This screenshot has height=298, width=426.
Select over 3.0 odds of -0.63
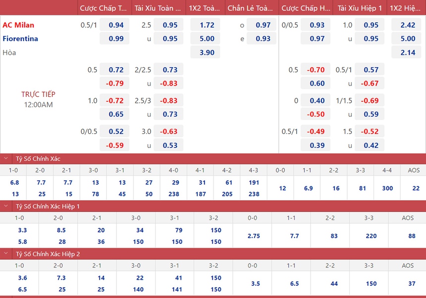169,131
